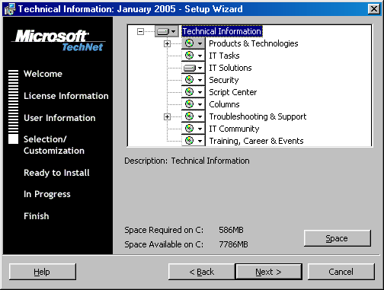
Task: Click the Microsoft TechNet logo
Action: point(59,40)
